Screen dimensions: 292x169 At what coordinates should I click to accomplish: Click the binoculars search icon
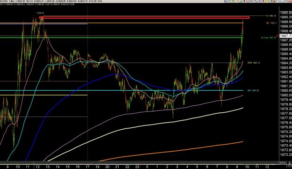pyautogui.click(x=271, y=1)
